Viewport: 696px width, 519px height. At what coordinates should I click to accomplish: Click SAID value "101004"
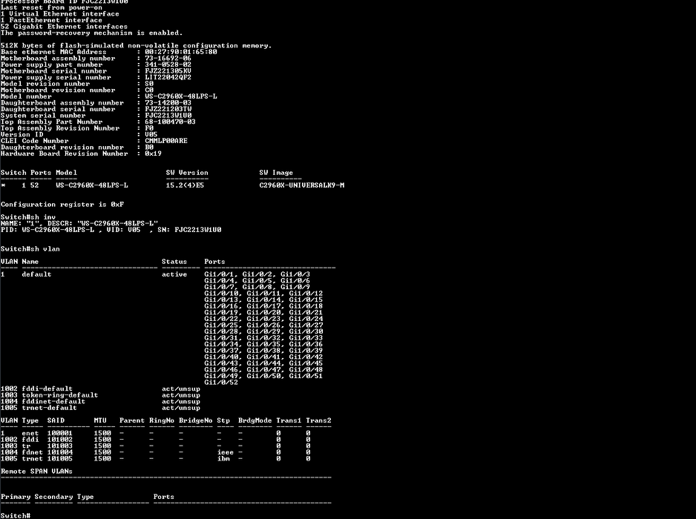pyautogui.click(x=60, y=452)
